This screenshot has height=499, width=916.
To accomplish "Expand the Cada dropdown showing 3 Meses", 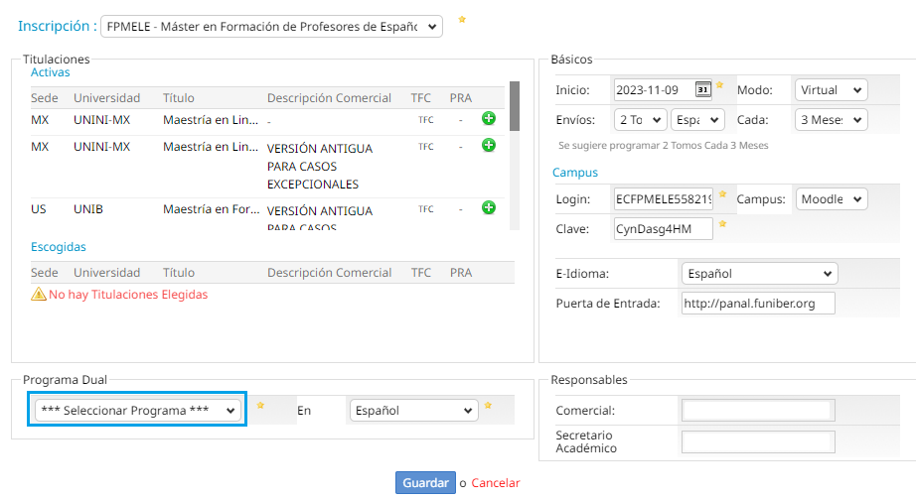I will pyautogui.click(x=831, y=119).
